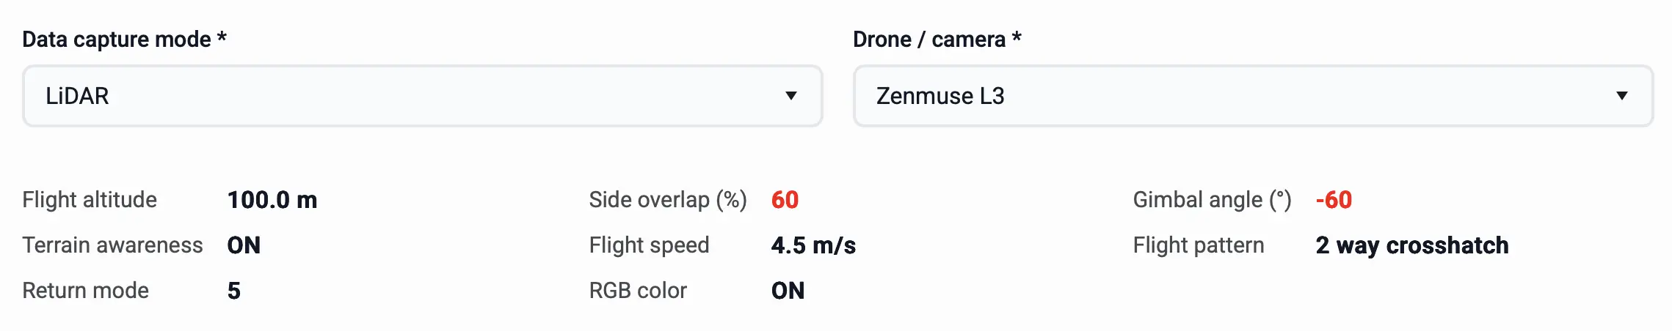Click the Return mode value 5

(234, 291)
